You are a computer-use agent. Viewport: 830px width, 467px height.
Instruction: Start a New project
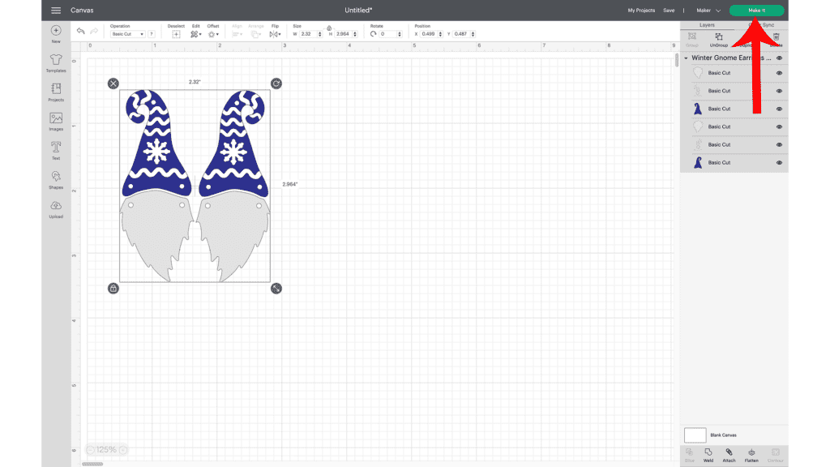pyautogui.click(x=56, y=34)
